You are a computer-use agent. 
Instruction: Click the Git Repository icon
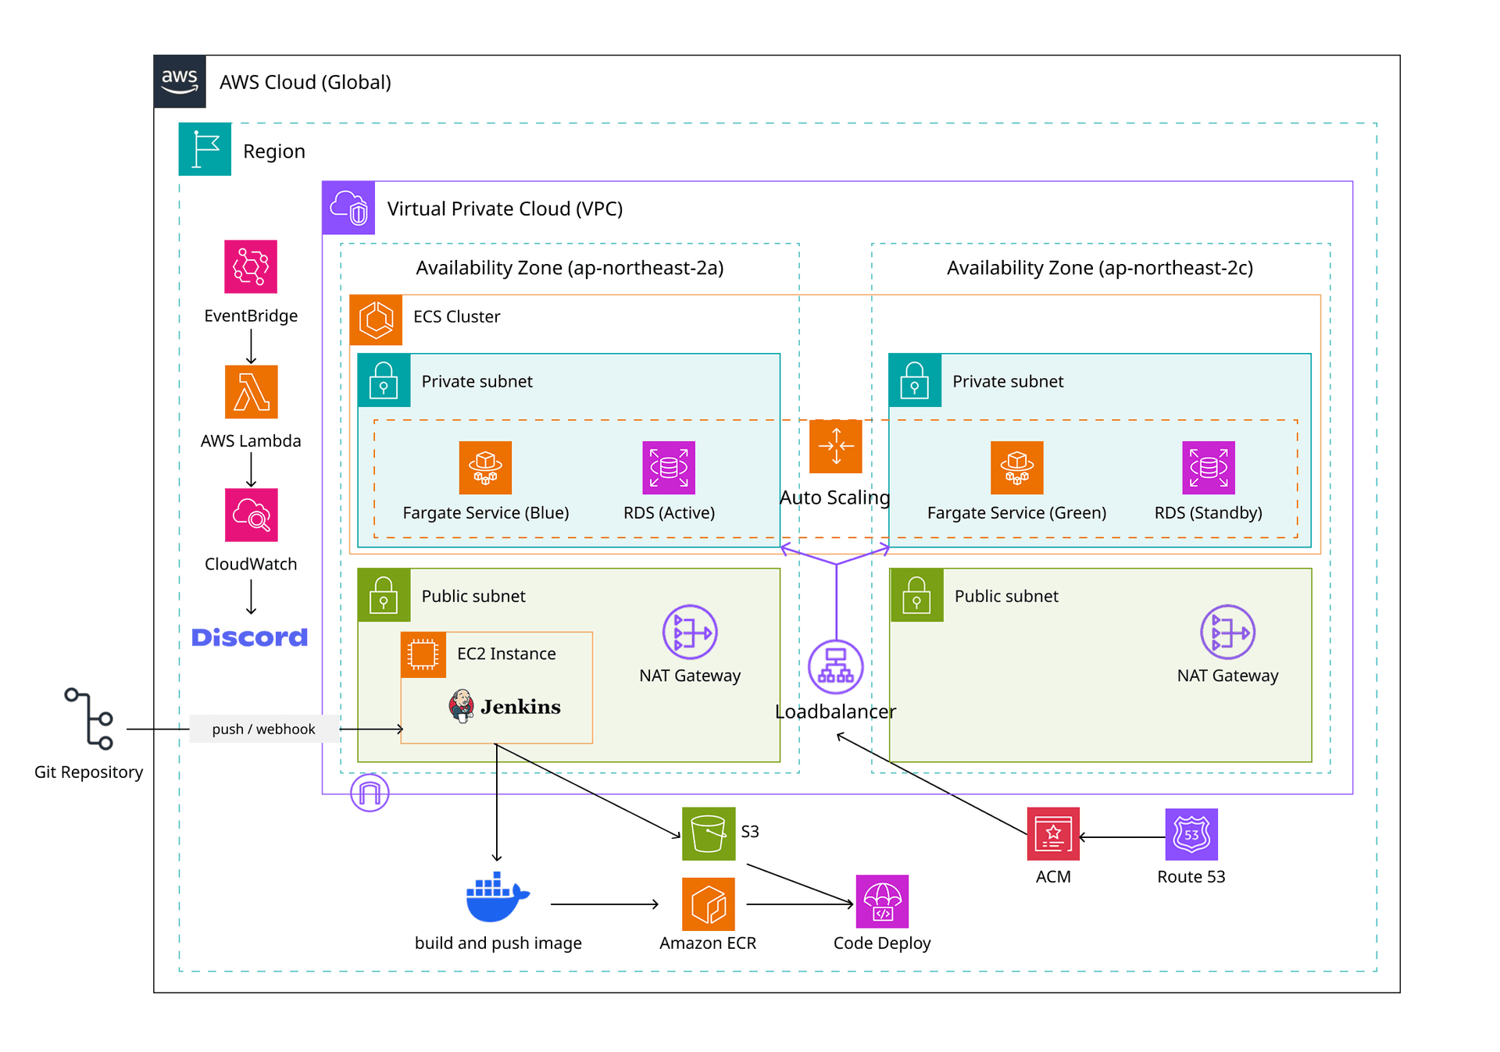click(90, 719)
